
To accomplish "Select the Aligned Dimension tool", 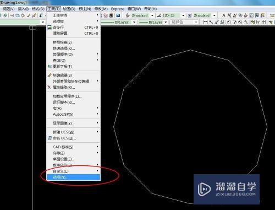I will tap(211, 22).
